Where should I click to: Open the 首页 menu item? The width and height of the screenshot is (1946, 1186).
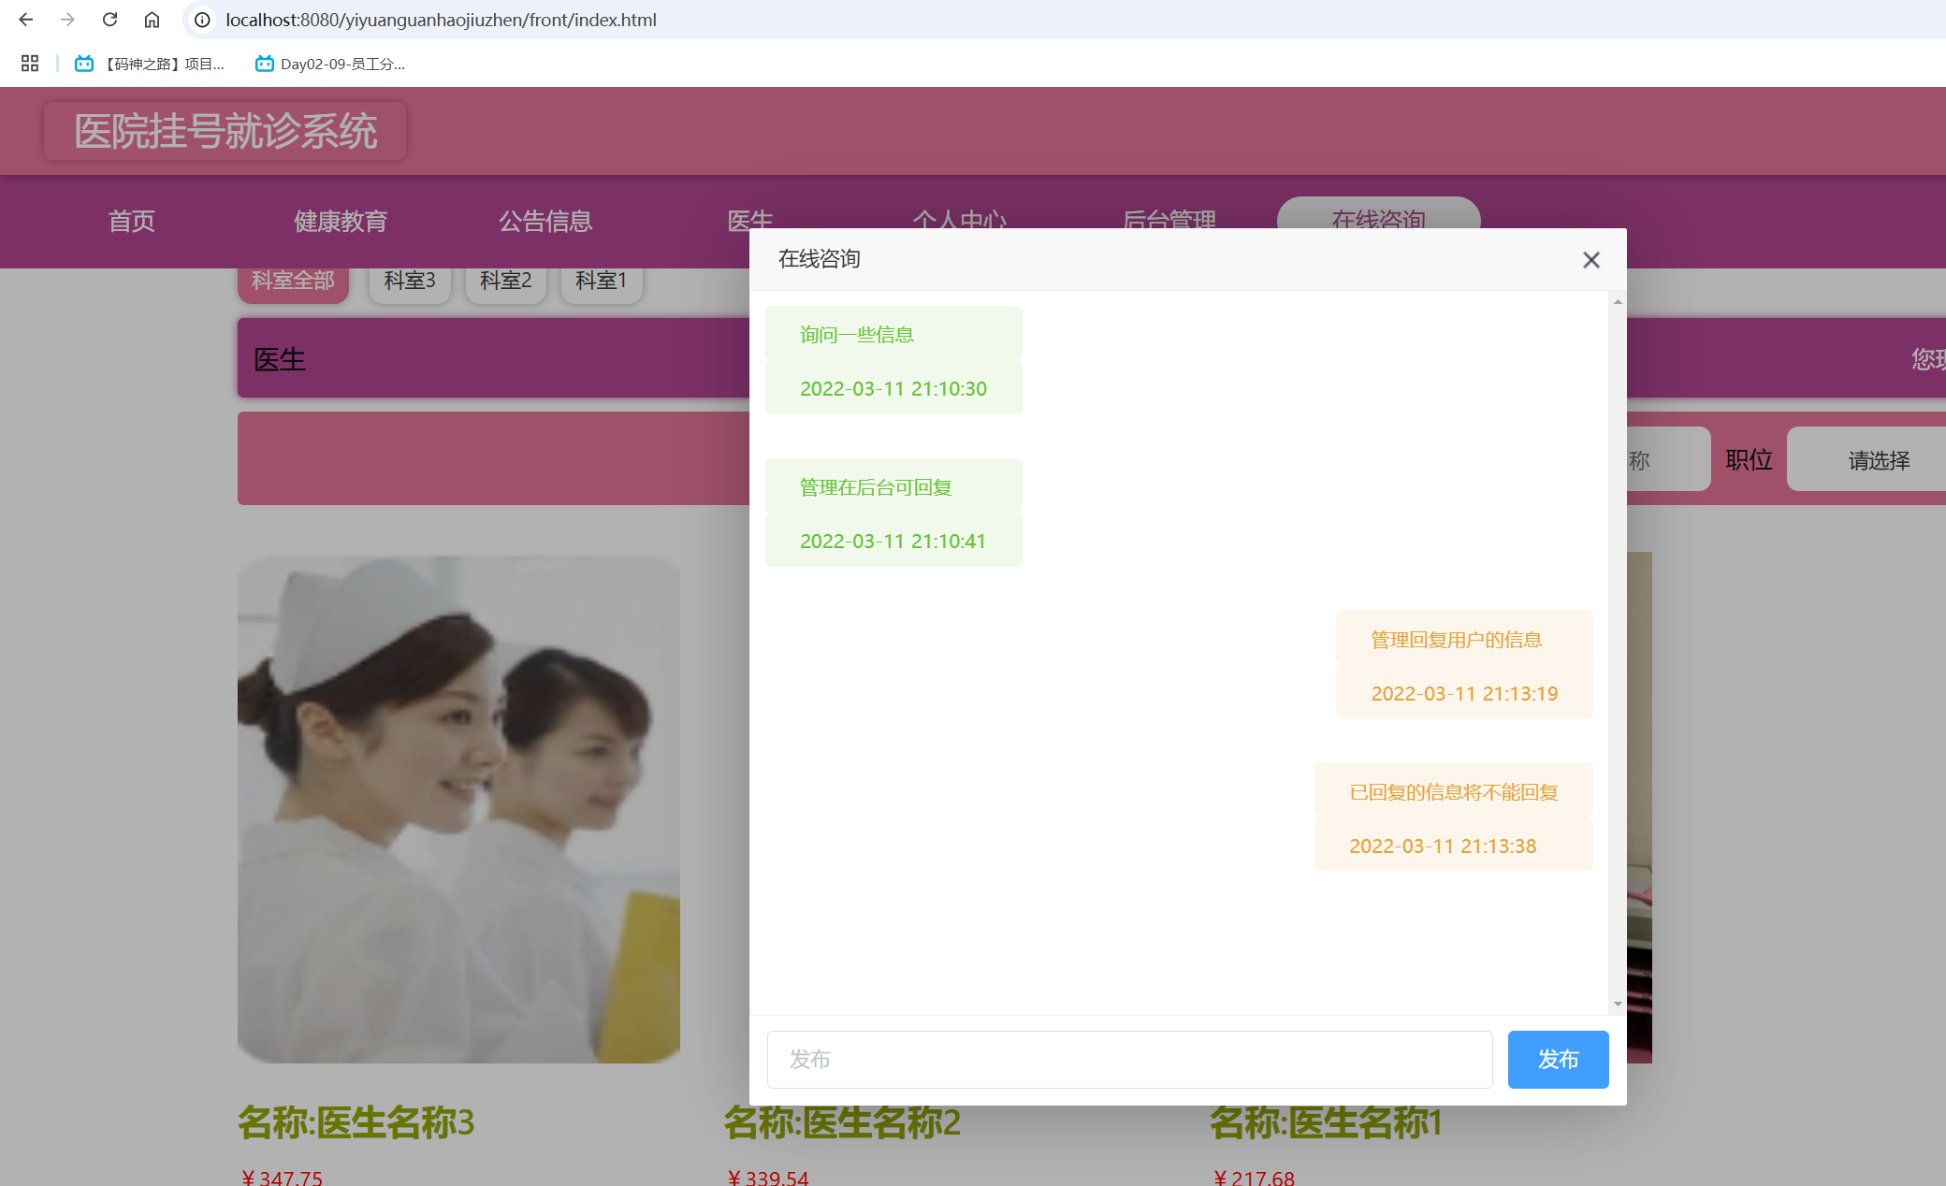(x=132, y=222)
